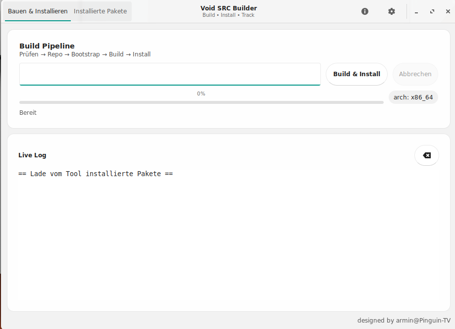Click the Abbrechen button
Image resolution: width=455 pixels, height=329 pixels.
coord(415,74)
